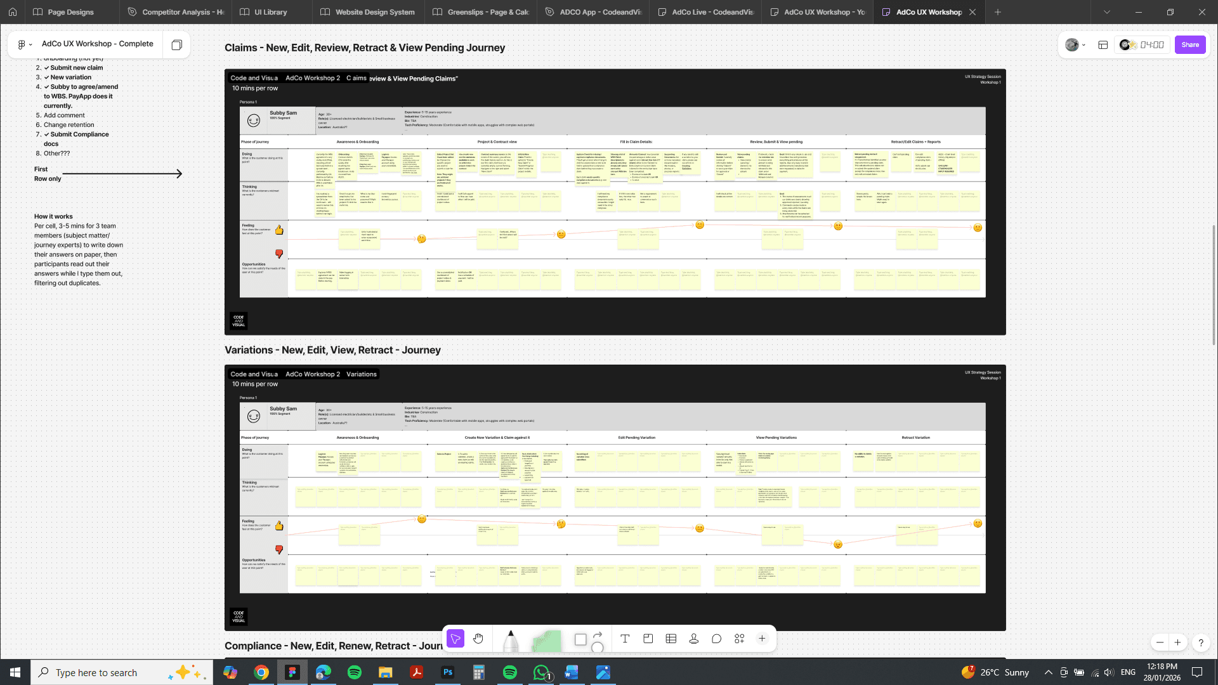The height and width of the screenshot is (685, 1218).
Task: Click the 'How it works' heading
Action: click(53, 216)
